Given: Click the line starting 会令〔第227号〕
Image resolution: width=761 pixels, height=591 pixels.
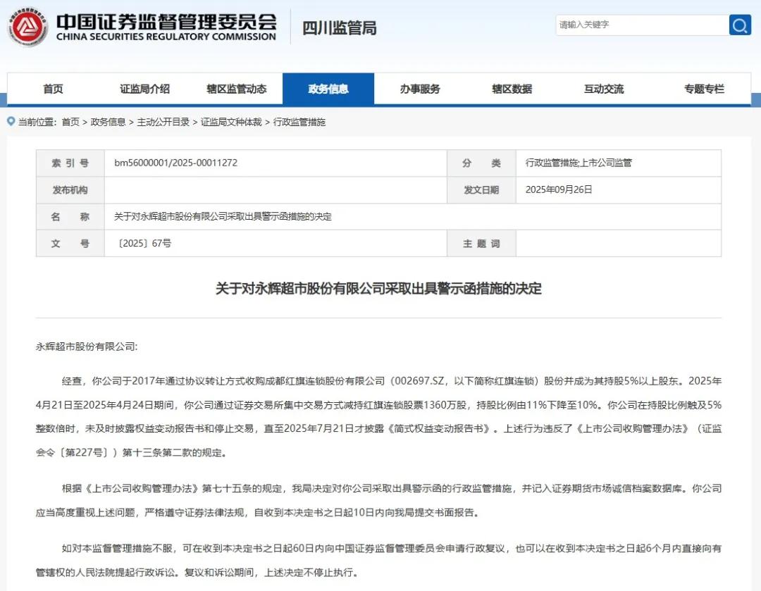Looking at the screenshot, I should (x=131, y=453).
